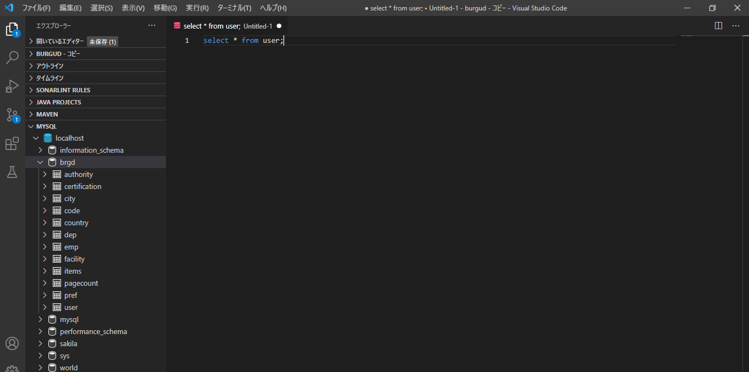749x372 pixels.
Task: Click the country table icon
Action: (57, 223)
